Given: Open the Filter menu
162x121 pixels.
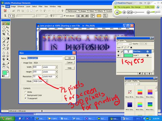Looking at the screenshot, I should [40, 6].
